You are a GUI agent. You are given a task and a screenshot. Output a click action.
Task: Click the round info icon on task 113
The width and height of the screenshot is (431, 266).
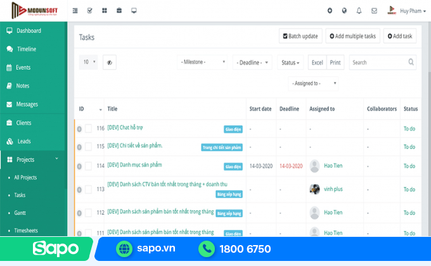(x=79, y=189)
